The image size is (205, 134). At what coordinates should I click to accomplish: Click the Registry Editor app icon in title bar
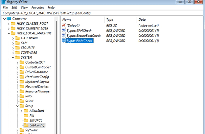point(3,2)
